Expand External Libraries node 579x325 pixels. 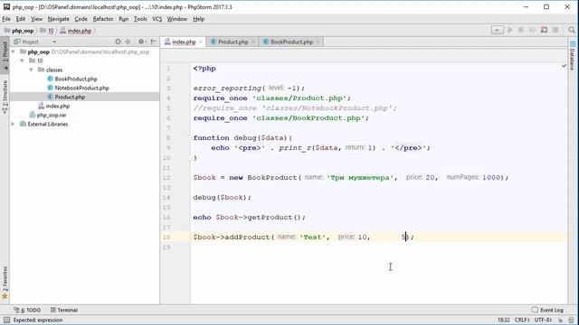point(14,125)
